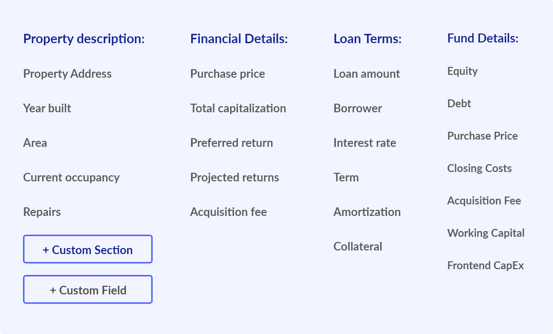Select the Preferred return field

[x=231, y=143]
